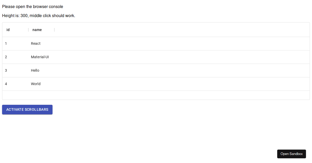Screen dimensions: 312x163
Task: Select the id cell containing 3
Action: (6, 70)
